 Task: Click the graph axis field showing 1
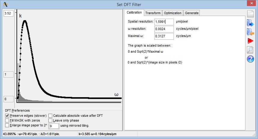click(8, 75)
